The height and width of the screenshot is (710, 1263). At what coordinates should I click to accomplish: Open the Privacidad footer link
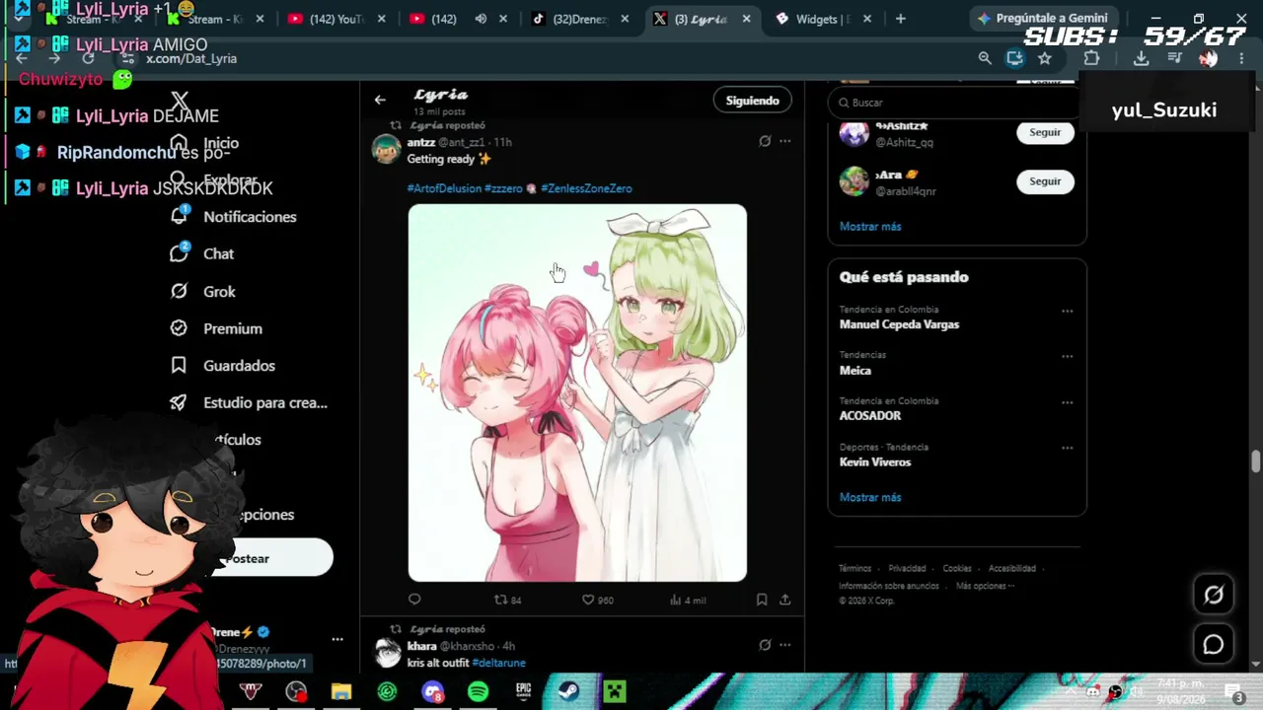[x=907, y=569]
